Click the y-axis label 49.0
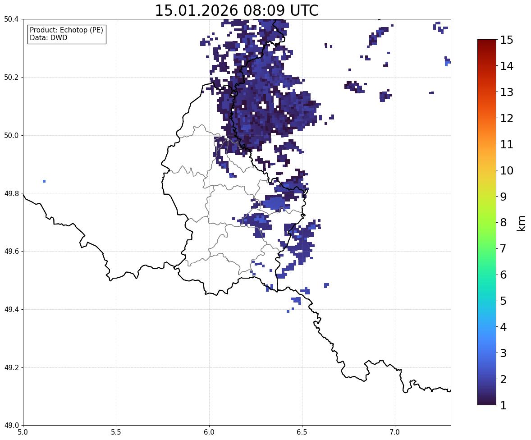Screen dimensions: 531x440 tap(11, 426)
